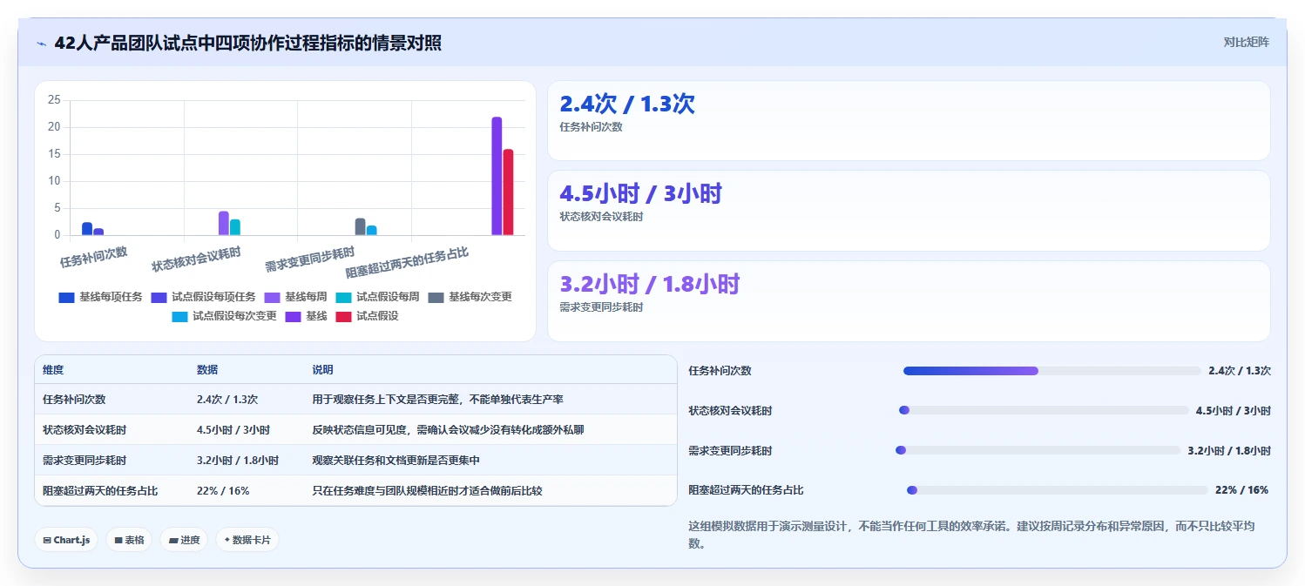Screen dimensions: 1305x586
Task: Click the 阻塞超过两天的任务占比 progress bar
Action: (1057, 490)
